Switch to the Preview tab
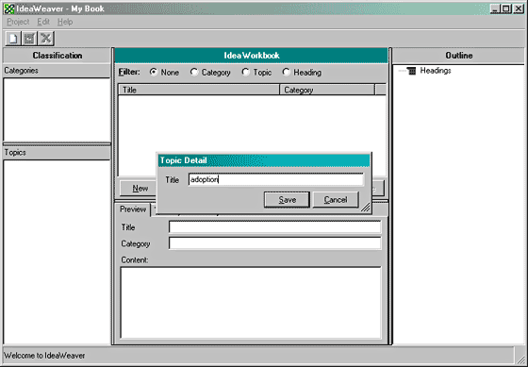 coord(133,209)
